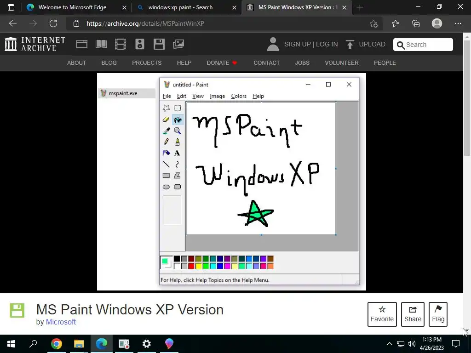Screen dimensions: 471x353
Task: Open the File menu in Paint window
Action: pyautogui.click(x=167, y=96)
